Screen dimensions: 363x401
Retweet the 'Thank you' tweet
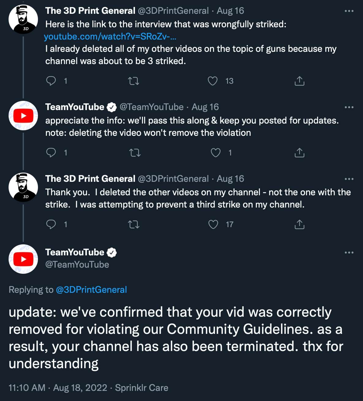pyautogui.click(x=133, y=224)
